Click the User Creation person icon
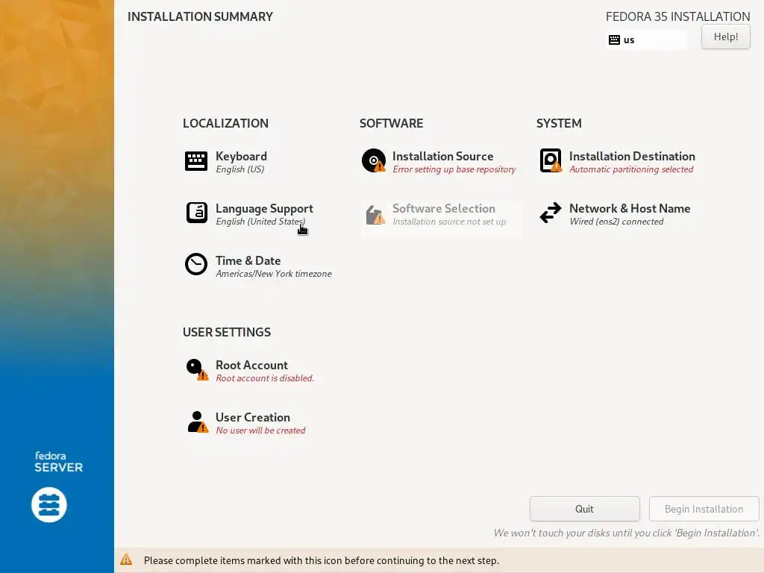The width and height of the screenshot is (764, 573). (x=198, y=422)
